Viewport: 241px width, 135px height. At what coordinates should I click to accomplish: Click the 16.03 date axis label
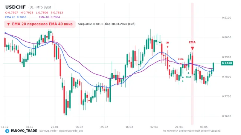(x=129, y=127)
